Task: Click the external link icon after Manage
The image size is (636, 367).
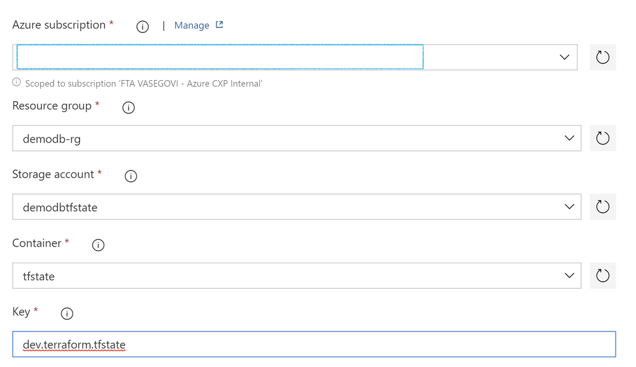Action: coord(220,25)
